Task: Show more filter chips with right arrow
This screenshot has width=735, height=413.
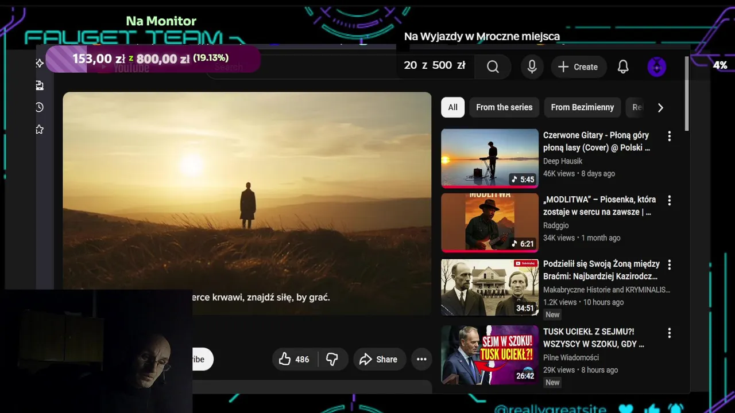Action: 660,107
